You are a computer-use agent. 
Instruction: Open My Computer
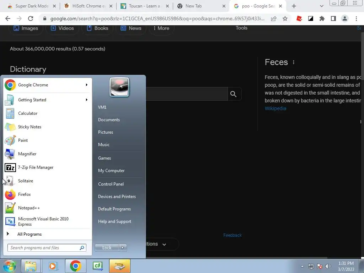click(111, 171)
